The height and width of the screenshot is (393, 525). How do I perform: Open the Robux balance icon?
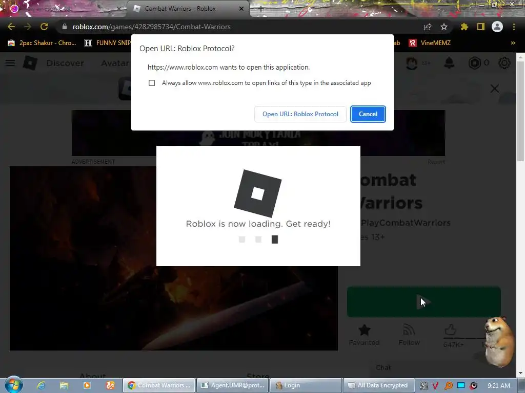pyautogui.click(x=474, y=63)
